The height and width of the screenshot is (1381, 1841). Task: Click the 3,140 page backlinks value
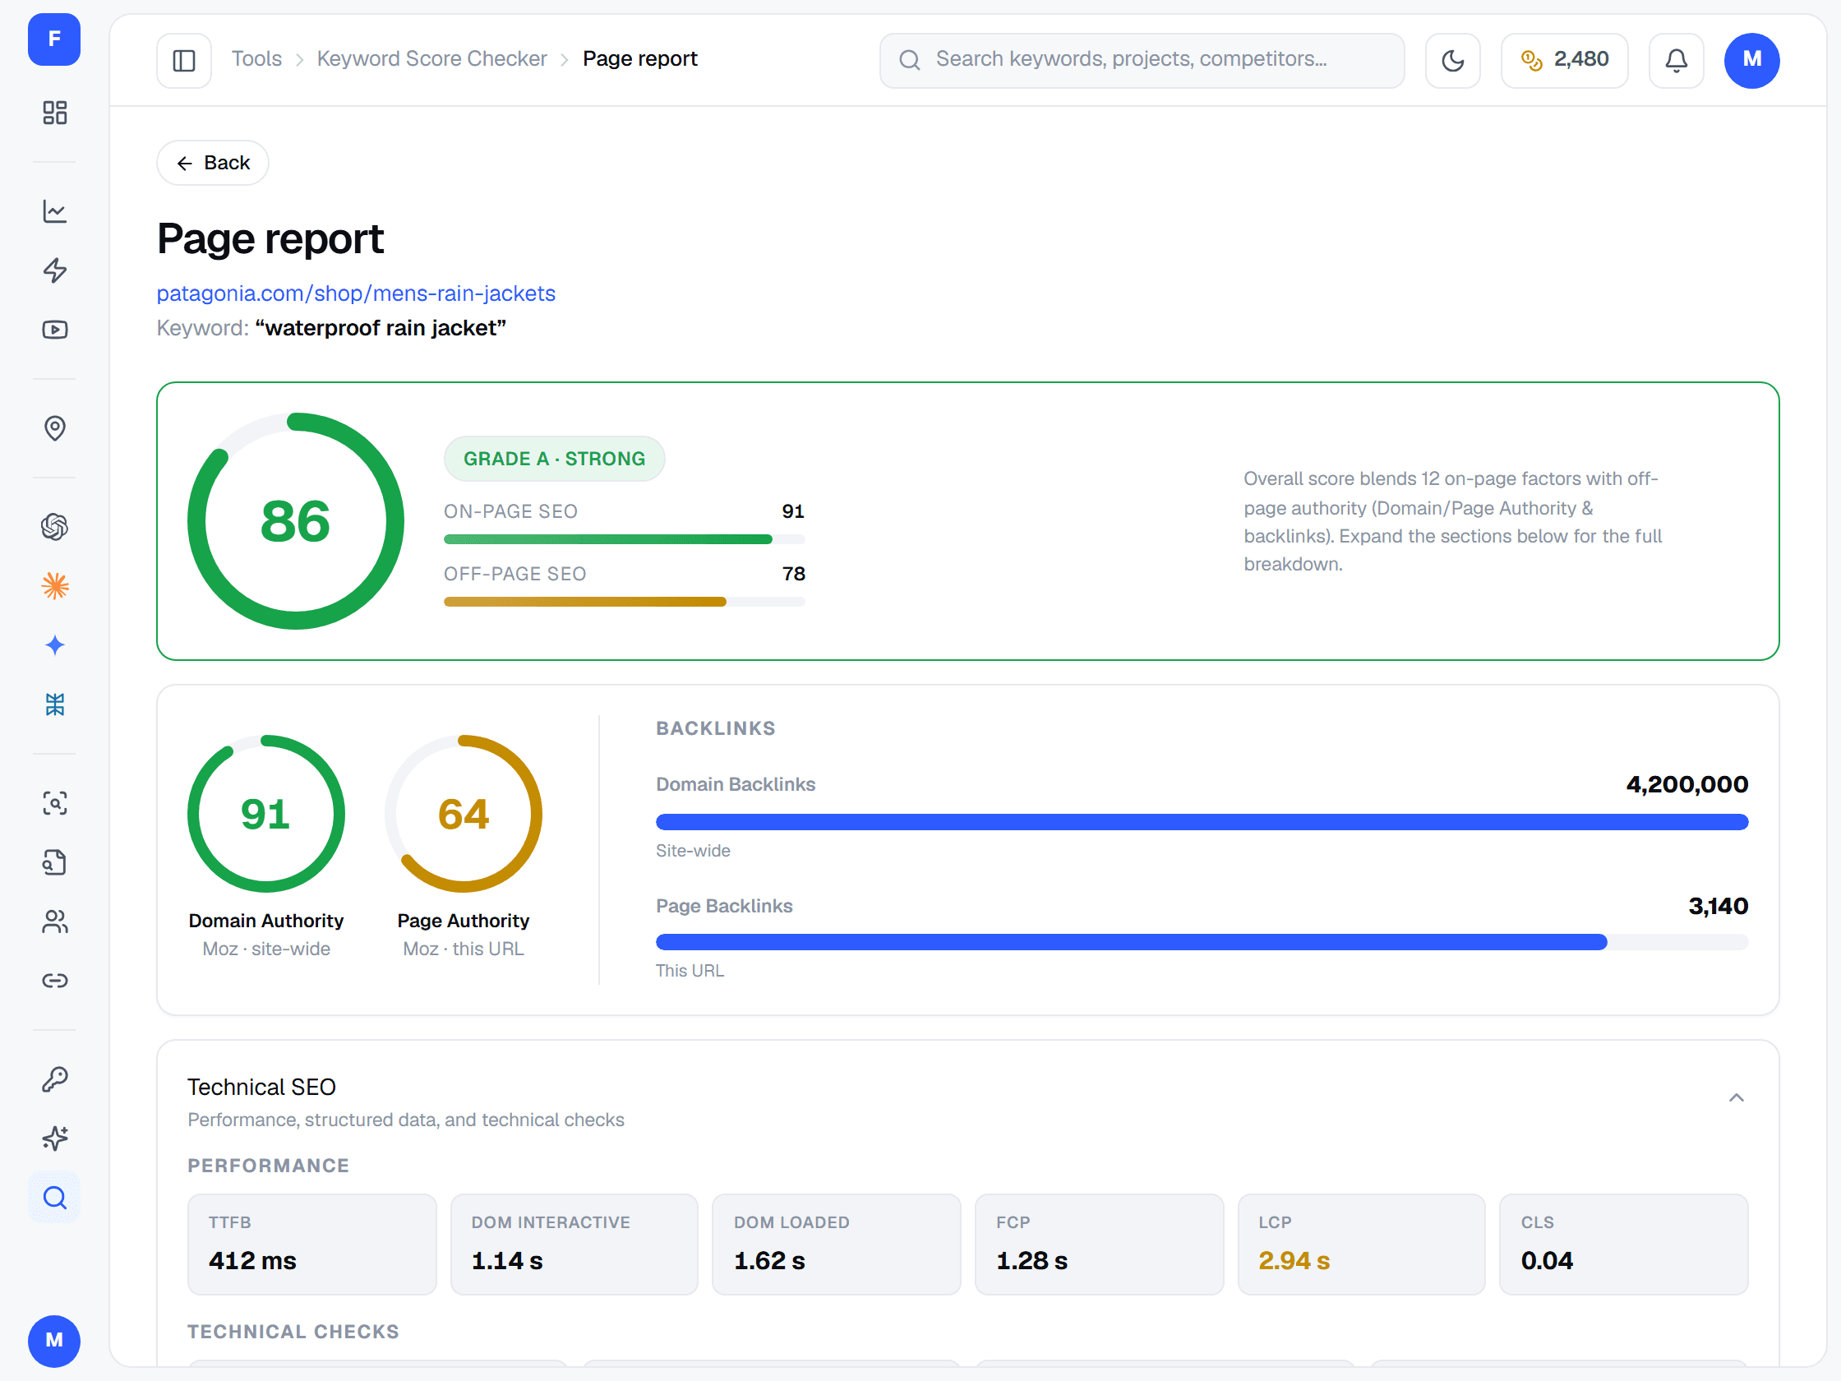(1718, 906)
